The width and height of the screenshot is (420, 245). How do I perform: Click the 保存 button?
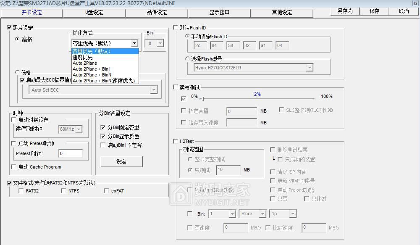click(374, 11)
